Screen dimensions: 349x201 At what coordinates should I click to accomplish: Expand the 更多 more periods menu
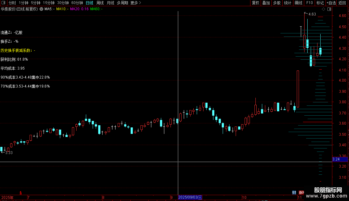(136, 3)
